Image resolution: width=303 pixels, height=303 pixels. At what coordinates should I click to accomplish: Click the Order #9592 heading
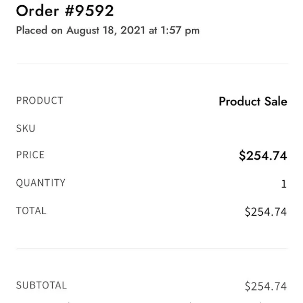[65, 11]
